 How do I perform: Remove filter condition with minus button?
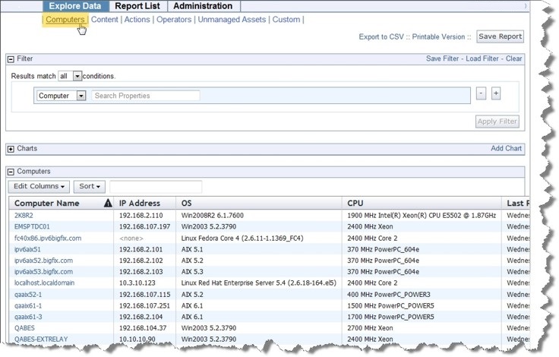pyautogui.click(x=481, y=93)
